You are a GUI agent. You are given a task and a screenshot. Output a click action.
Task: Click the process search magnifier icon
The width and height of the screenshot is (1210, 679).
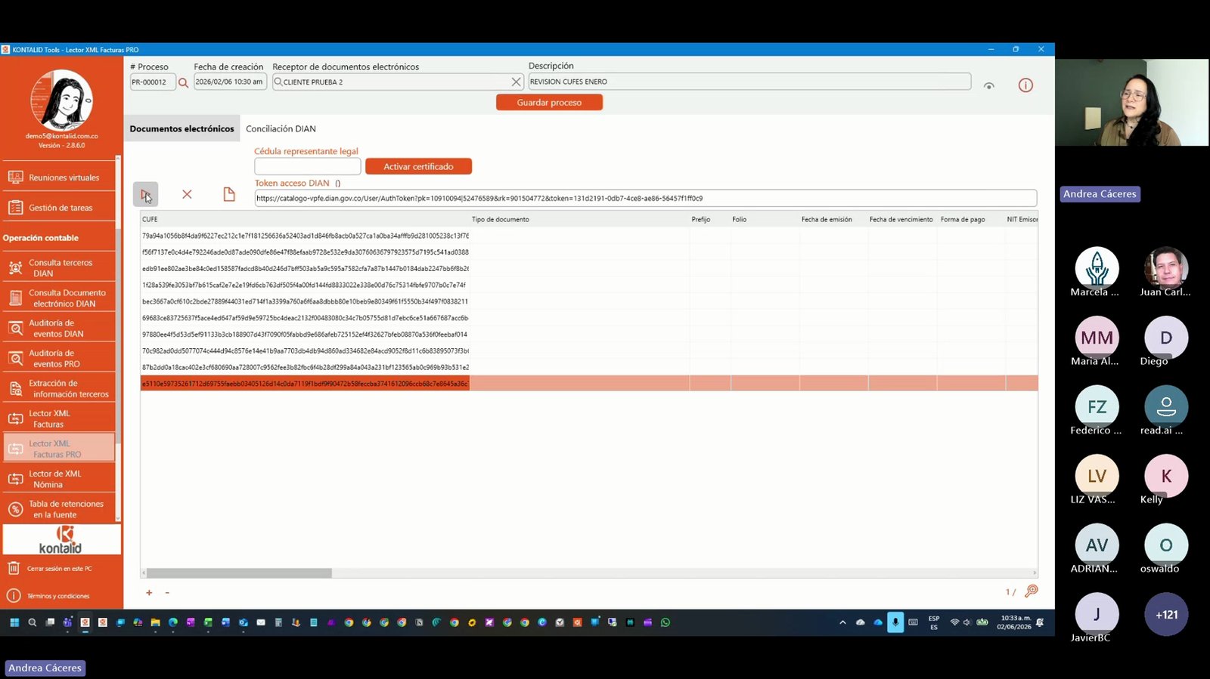tap(183, 82)
